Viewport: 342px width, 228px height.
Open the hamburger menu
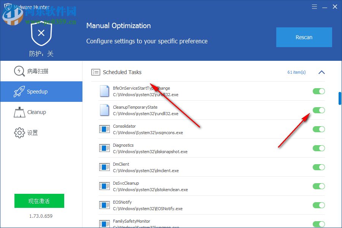(314, 6)
